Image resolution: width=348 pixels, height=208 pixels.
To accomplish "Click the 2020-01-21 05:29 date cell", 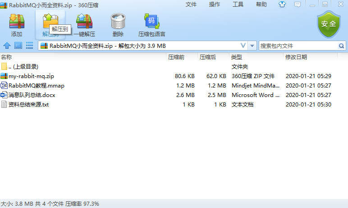I will (308, 76).
